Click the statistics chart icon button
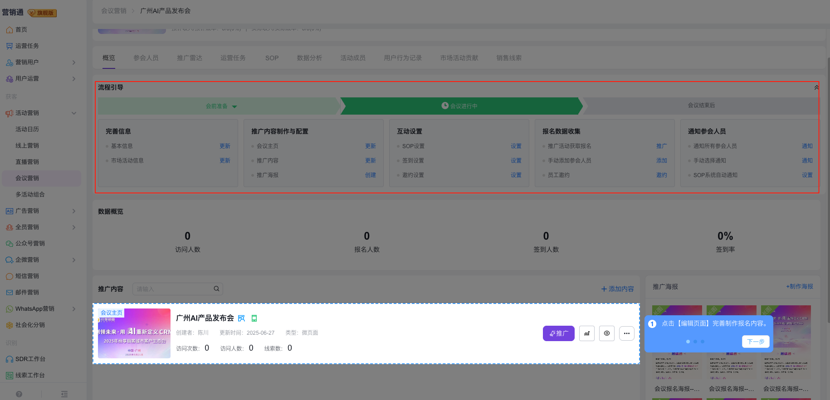830x400 pixels. click(587, 333)
